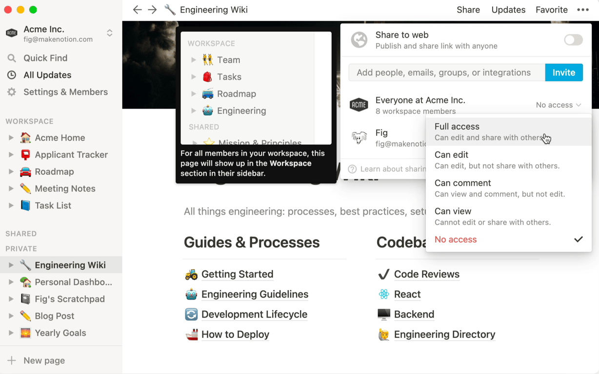This screenshot has width=599, height=374.
Task: Click the All Updates clock icon
Action: [x=12, y=75]
